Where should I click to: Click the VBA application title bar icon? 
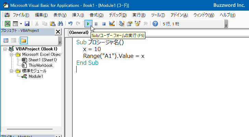(6, 5)
